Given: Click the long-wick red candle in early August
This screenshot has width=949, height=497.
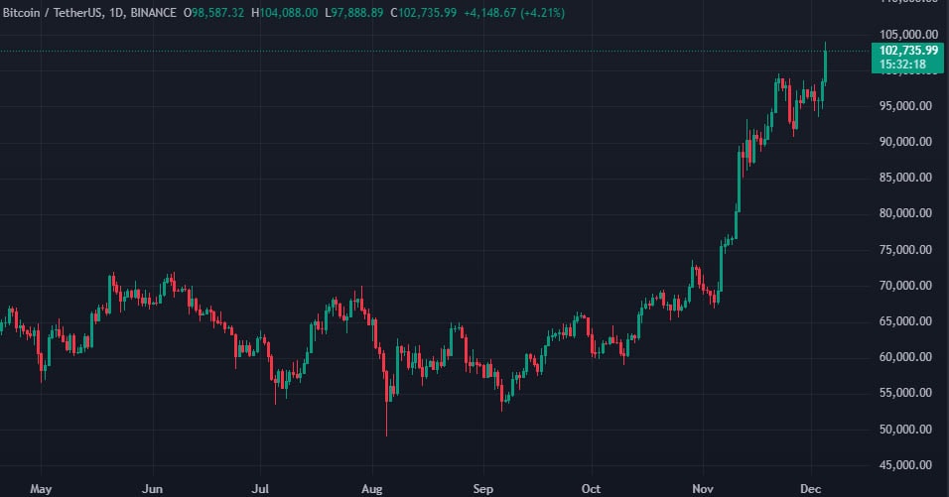Looking at the screenshot, I should tap(386, 393).
